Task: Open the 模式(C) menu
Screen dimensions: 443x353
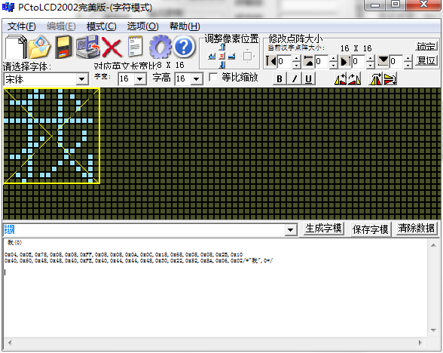Action: [x=102, y=26]
